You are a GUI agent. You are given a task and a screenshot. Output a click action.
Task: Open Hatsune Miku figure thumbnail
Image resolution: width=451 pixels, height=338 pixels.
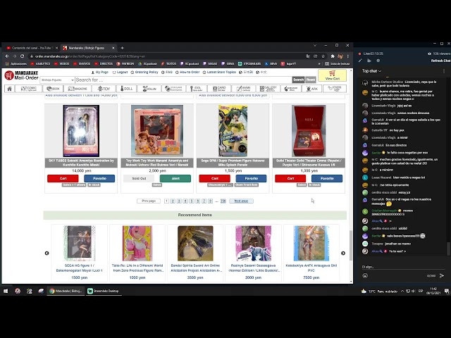point(233,131)
